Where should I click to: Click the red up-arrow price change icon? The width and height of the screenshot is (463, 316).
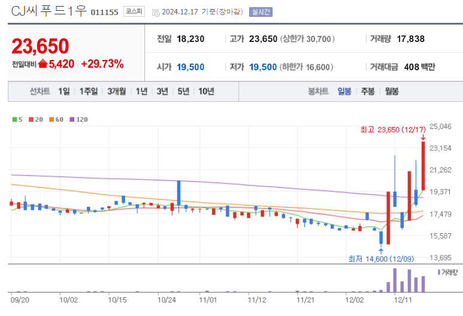click(x=43, y=63)
